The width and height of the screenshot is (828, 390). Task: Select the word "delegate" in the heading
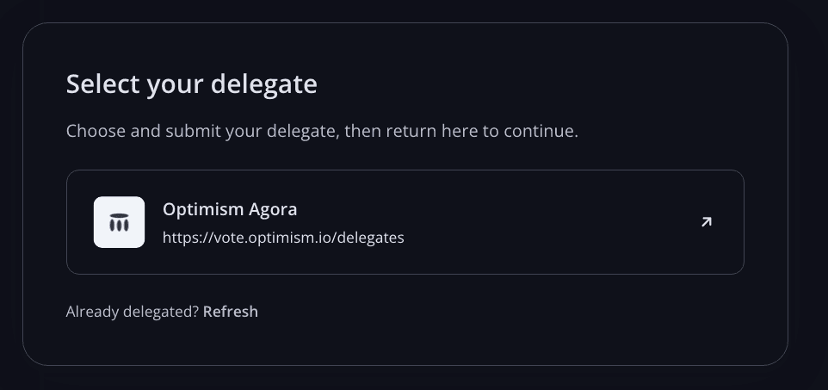(x=264, y=84)
